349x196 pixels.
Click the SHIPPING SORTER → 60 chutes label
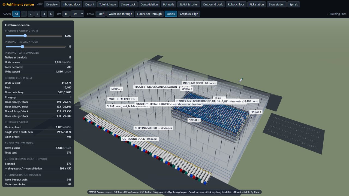click(x=154, y=128)
